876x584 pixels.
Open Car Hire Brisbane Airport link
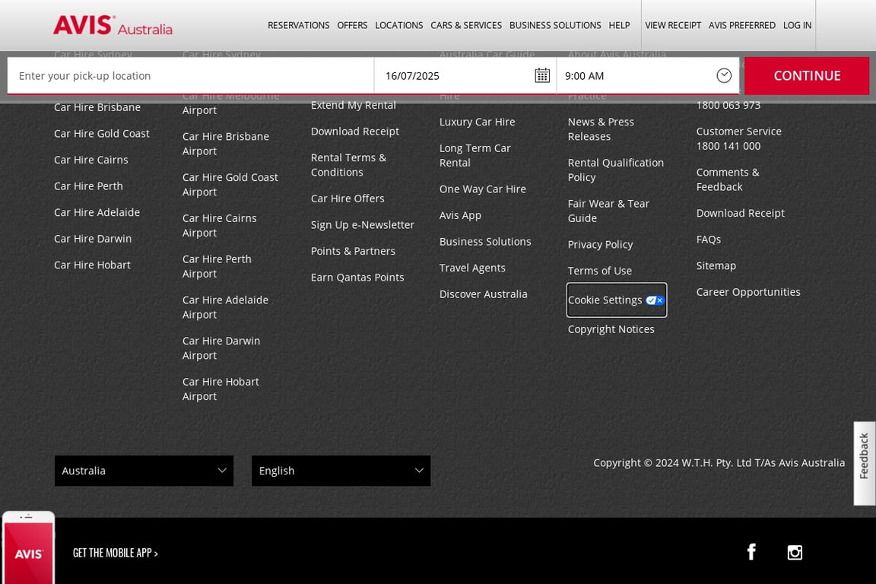point(226,144)
